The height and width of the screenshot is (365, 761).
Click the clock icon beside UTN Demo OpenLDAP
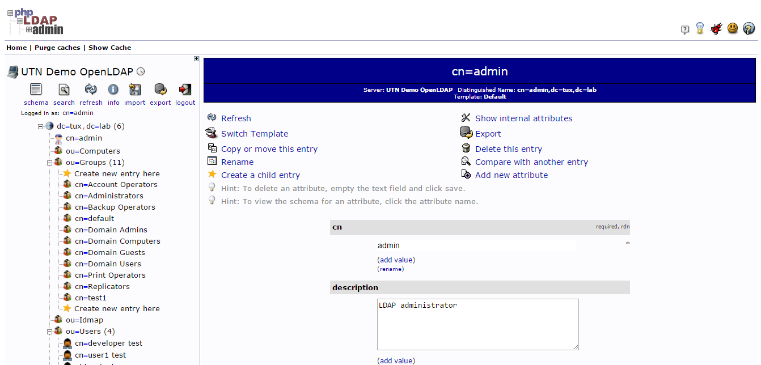[x=141, y=72]
